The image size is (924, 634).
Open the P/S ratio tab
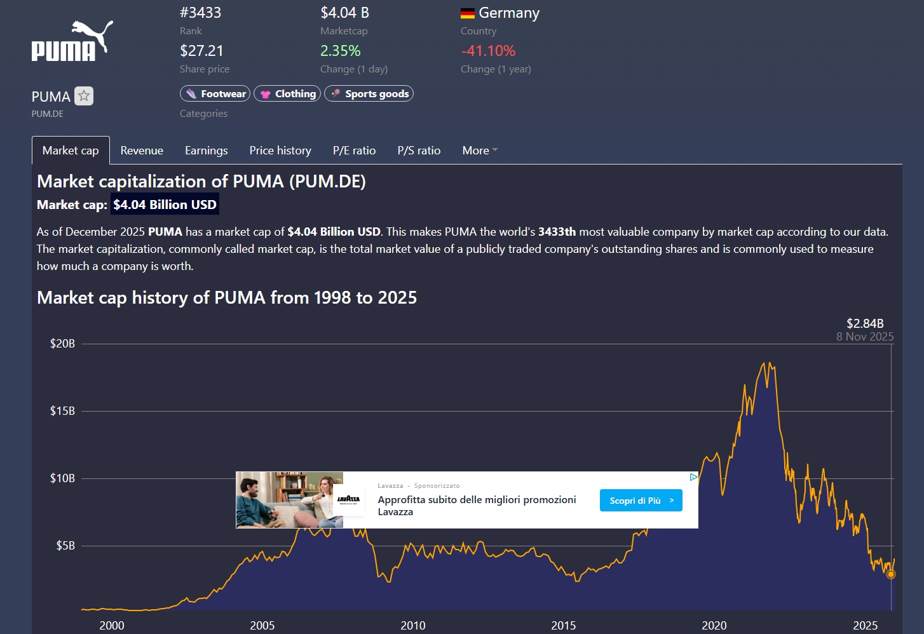pos(419,151)
